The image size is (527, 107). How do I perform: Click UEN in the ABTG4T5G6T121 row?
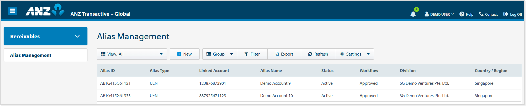click(154, 83)
